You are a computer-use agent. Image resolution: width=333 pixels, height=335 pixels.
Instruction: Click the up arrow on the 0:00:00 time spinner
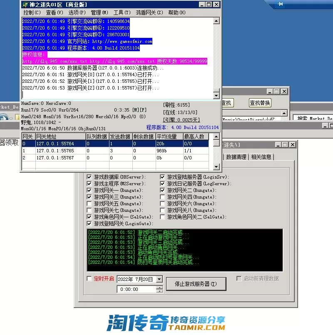159,287
